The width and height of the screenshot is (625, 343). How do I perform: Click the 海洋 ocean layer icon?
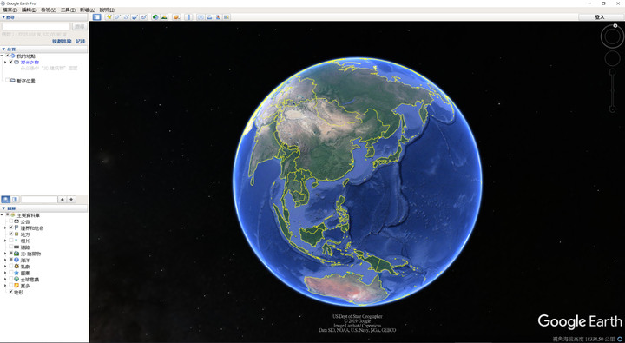point(16,260)
